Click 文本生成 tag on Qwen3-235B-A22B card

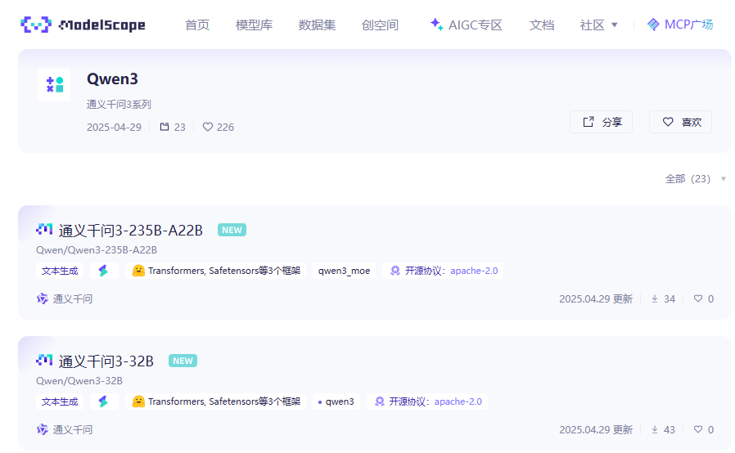pos(60,271)
